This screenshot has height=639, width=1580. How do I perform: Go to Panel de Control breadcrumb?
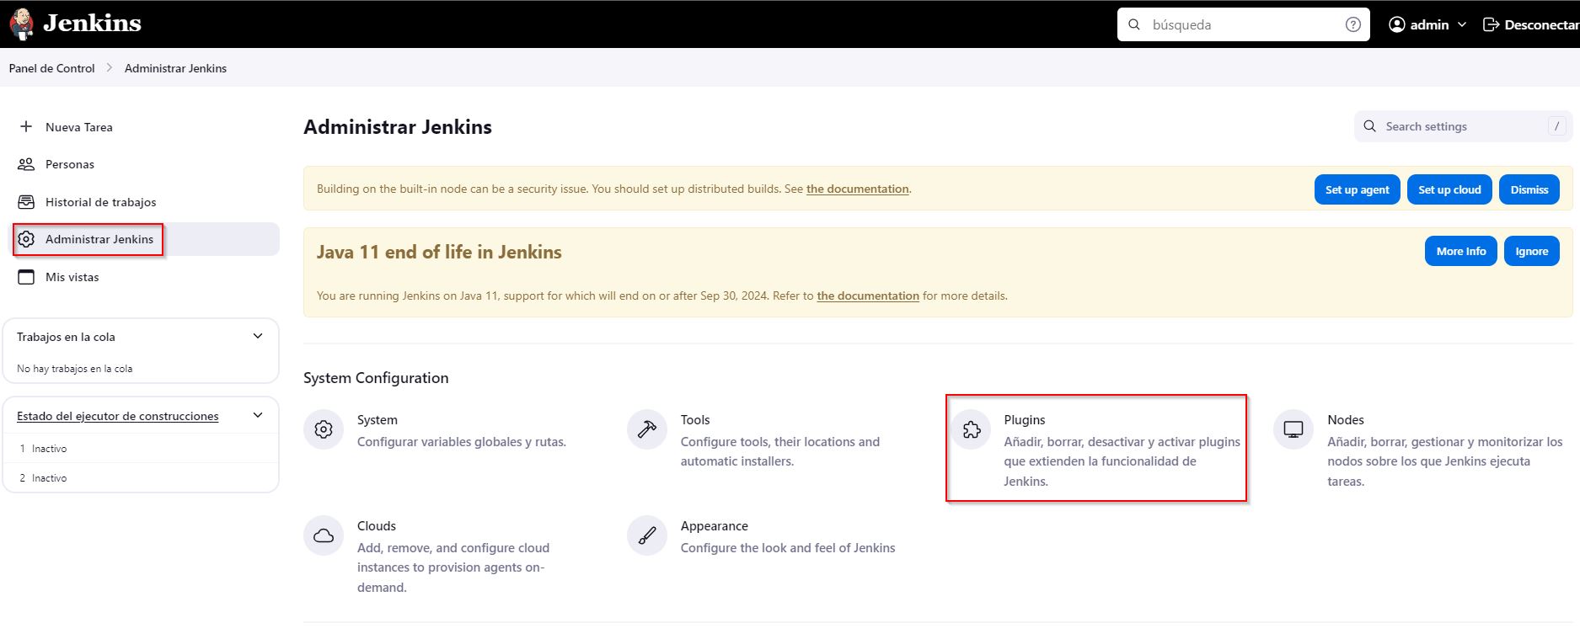click(51, 68)
